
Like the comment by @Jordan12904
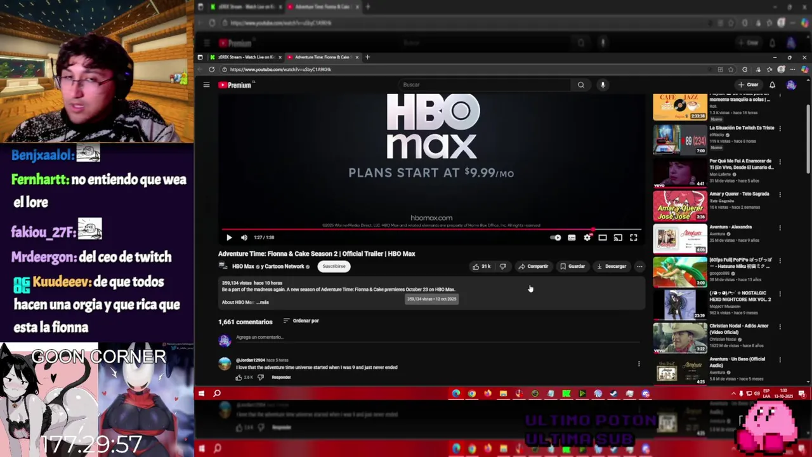(x=239, y=377)
